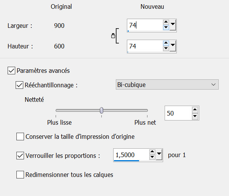Enable Conserver la taille d'impression d'origine
Image resolution: width=229 pixels, height=196 pixels.
coord(20,136)
